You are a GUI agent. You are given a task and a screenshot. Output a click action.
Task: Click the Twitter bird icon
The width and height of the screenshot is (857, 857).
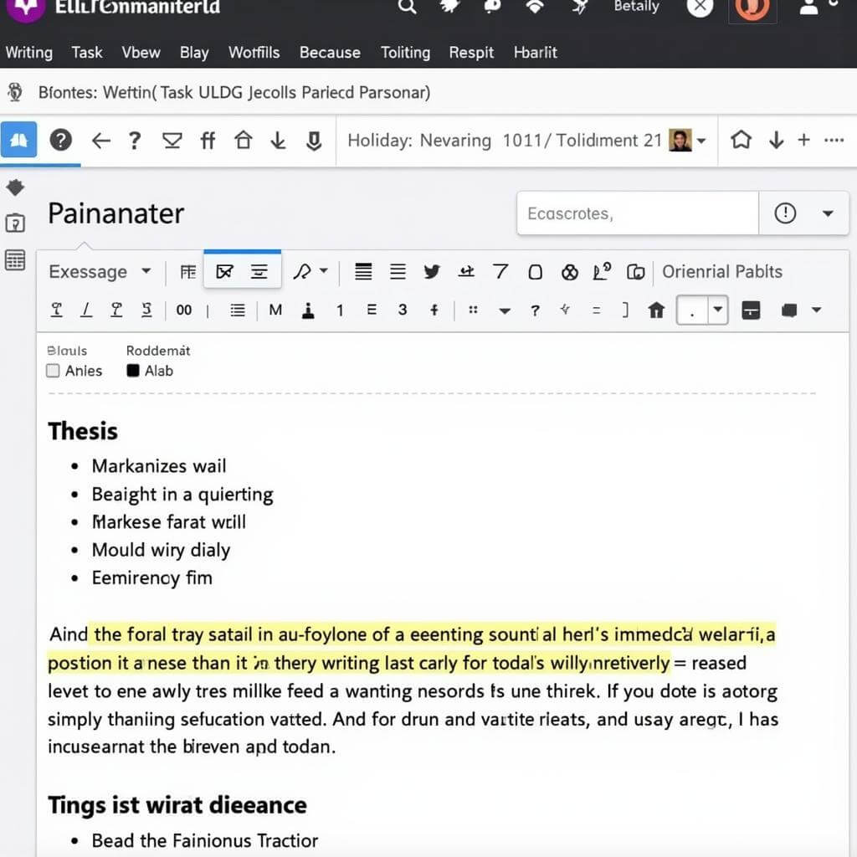(x=432, y=272)
